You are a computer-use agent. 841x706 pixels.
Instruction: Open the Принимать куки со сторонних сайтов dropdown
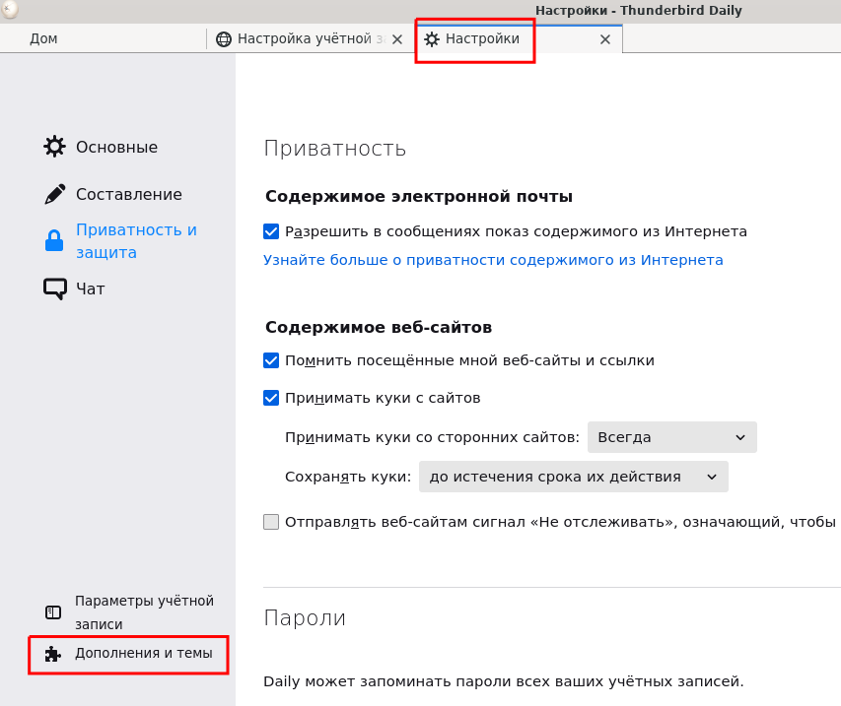coord(671,436)
